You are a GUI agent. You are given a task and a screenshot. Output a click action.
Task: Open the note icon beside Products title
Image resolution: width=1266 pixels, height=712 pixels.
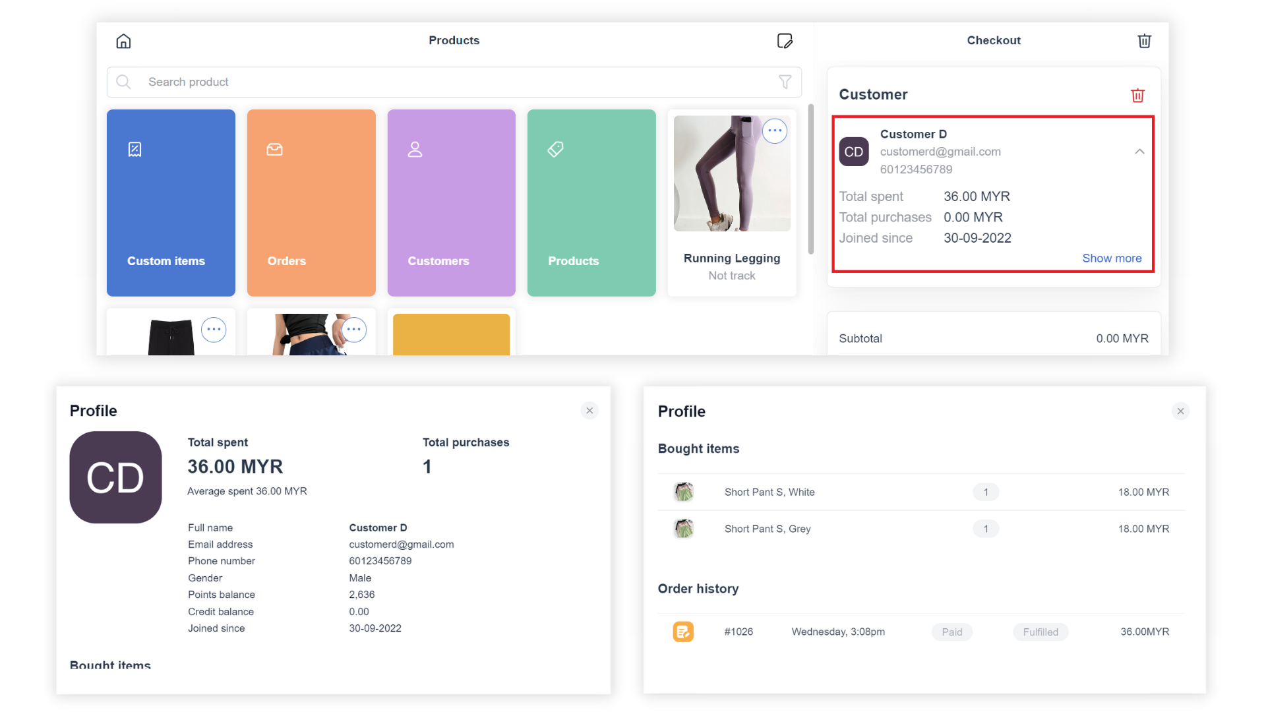pos(785,41)
